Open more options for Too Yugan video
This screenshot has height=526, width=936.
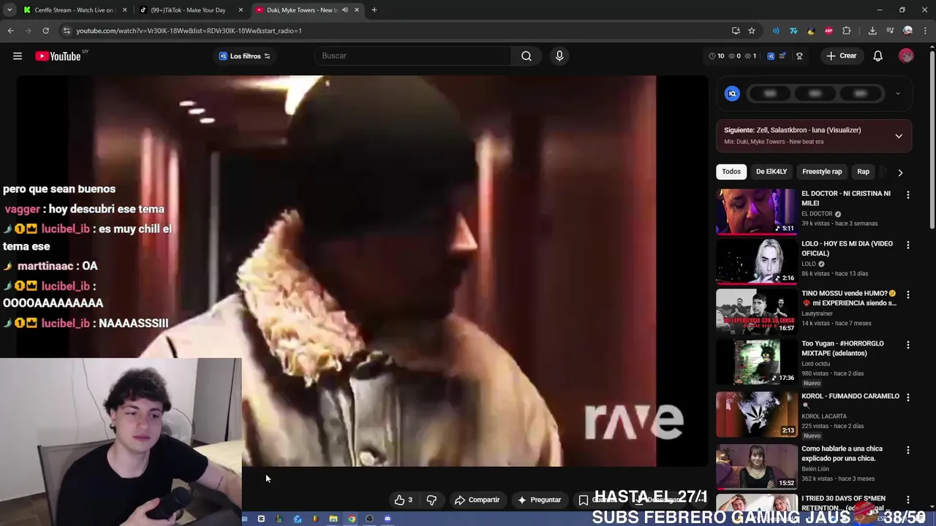(x=908, y=345)
